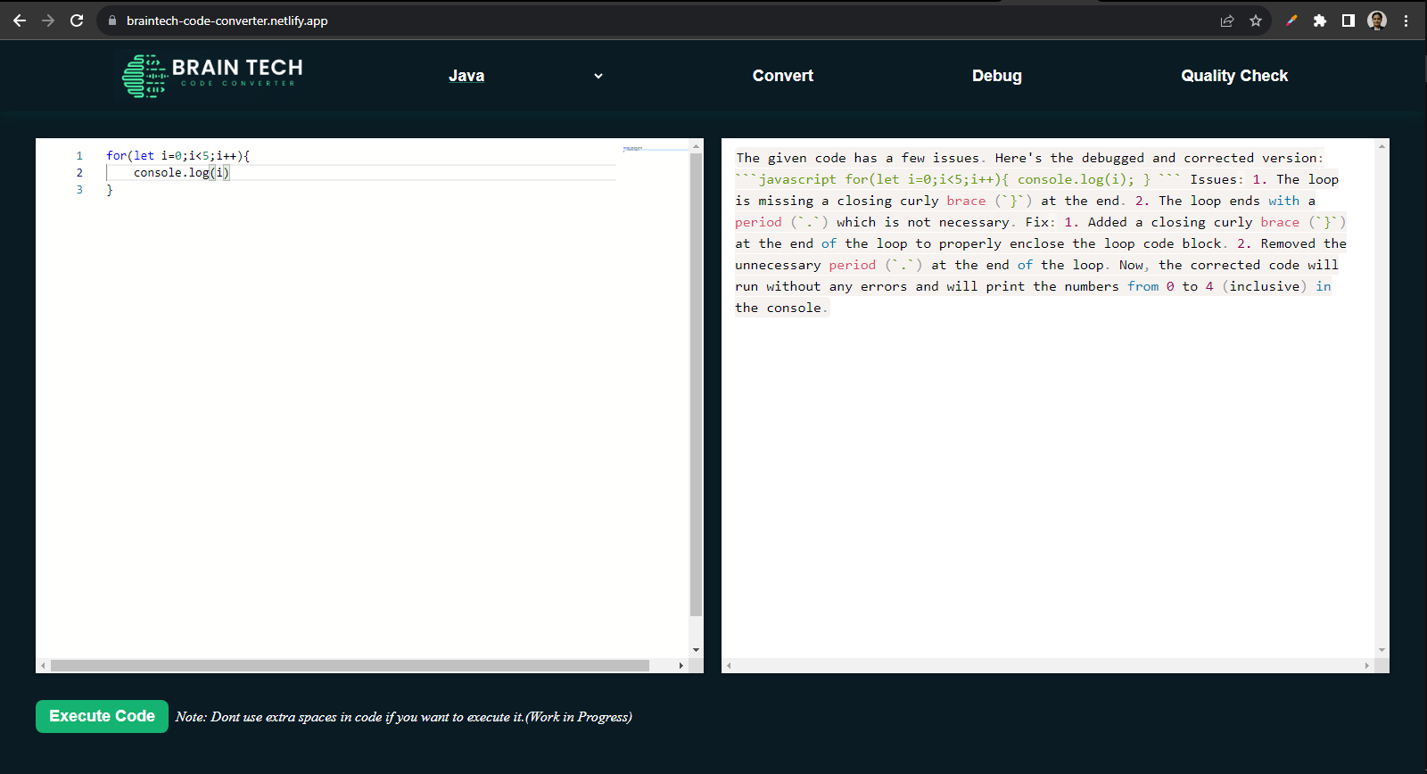The image size is (1427, 774).
Task: Toggle the browser side panel
Action: click(1349, 21)
